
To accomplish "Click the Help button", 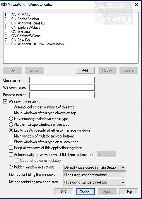I will click(129, 192).
